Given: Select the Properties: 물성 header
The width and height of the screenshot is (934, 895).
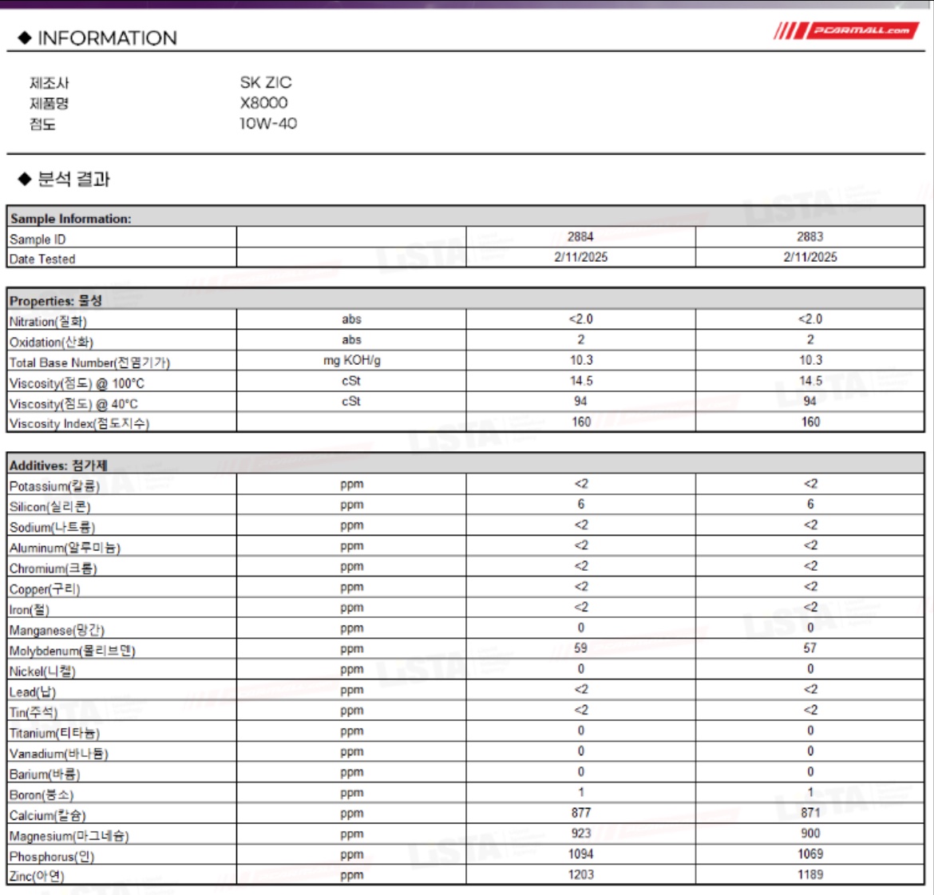Looking at the screenshot, I should [x=466, y=299].
